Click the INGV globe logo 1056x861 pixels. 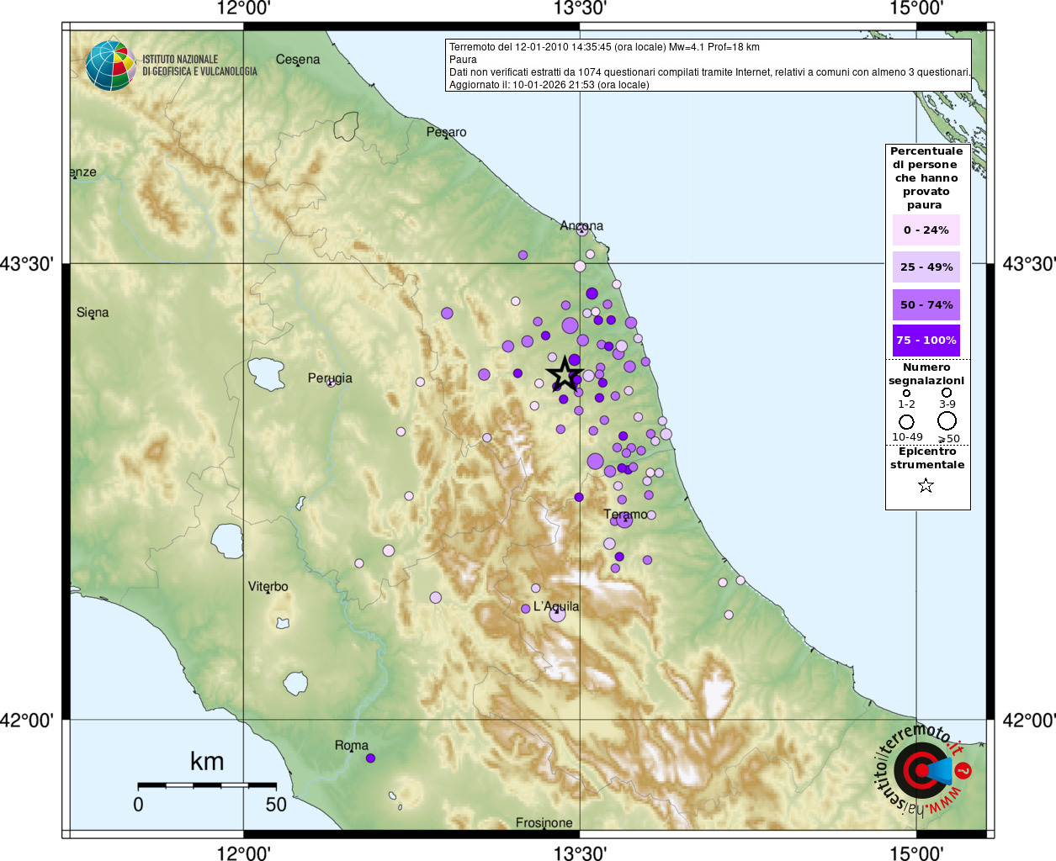pos(110,66)
